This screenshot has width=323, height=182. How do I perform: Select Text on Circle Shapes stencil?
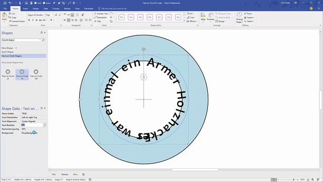point(24,56)
